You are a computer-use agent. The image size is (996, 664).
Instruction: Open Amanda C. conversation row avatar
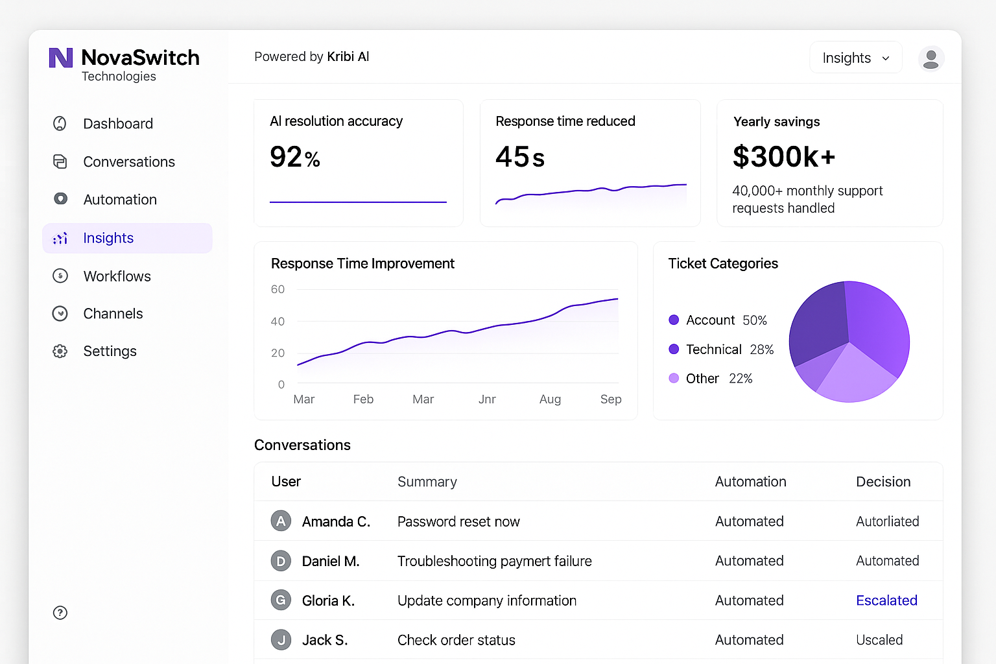tap(281, 521)
